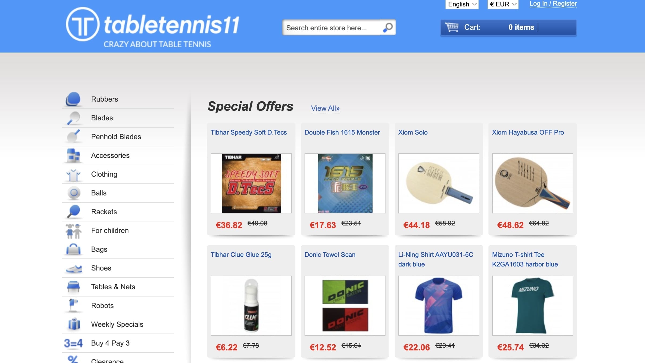The width and height of the screenshot is (645, 363).
Task: Open the English language dropdown
Action: [462, 4]
